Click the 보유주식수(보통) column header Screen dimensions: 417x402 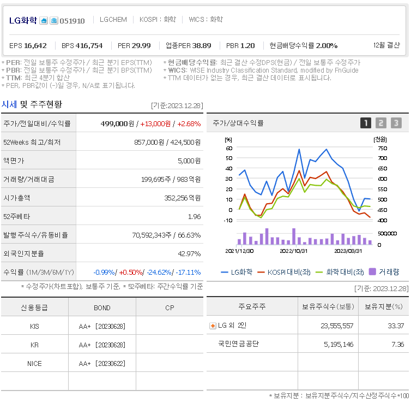[x=328, y=306]
